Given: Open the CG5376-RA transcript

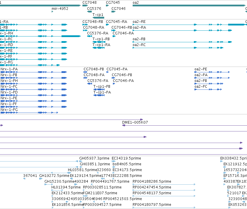Looking at the screenshot, I should tap(98, 33).
